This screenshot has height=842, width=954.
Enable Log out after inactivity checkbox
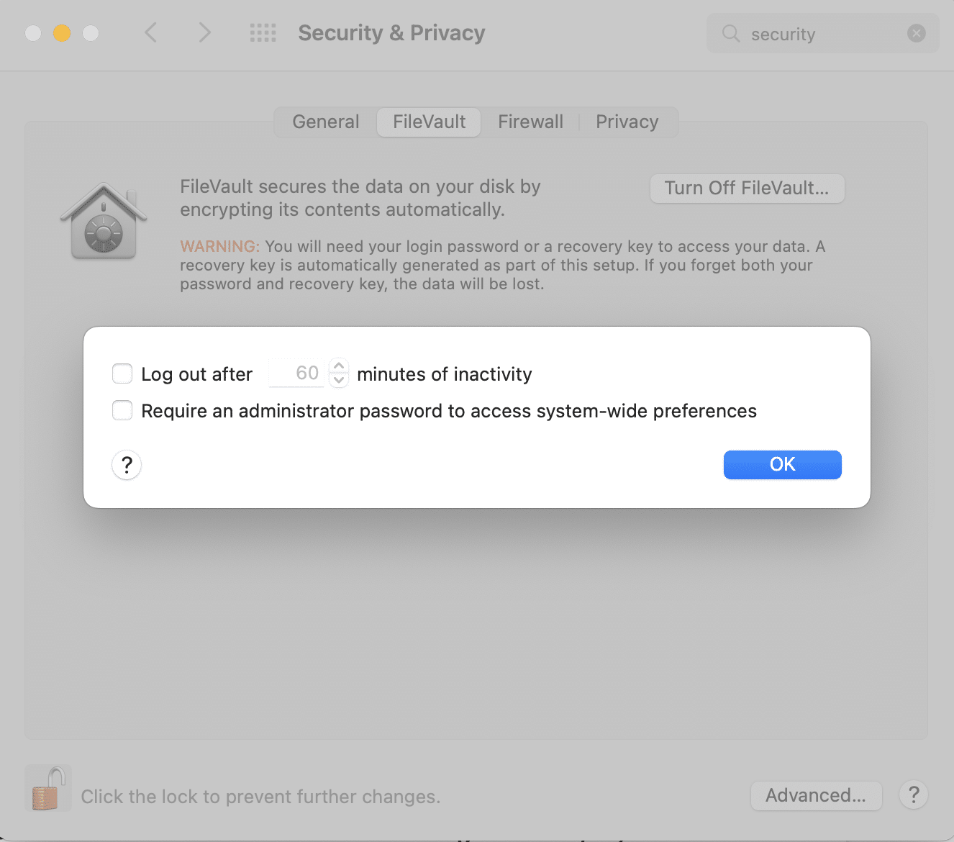(x=122, y=374)
